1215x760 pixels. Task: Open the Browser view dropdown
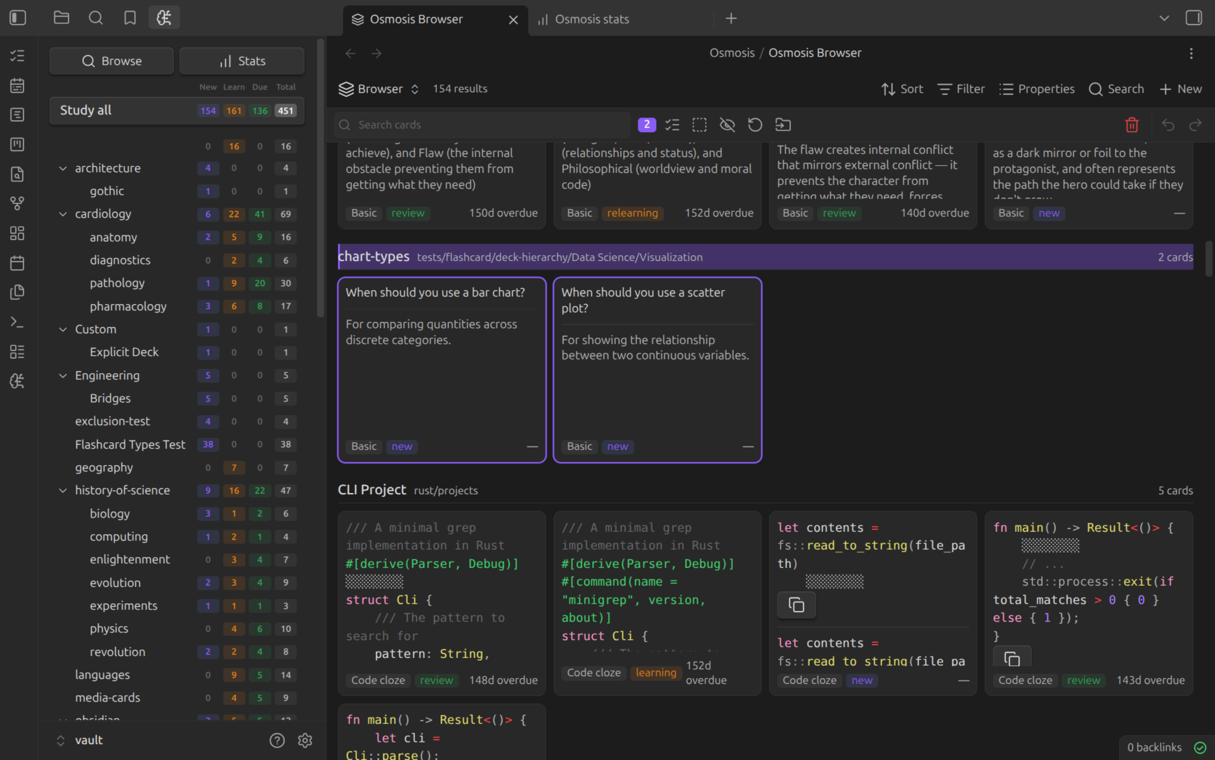click(x=378, y=89)
